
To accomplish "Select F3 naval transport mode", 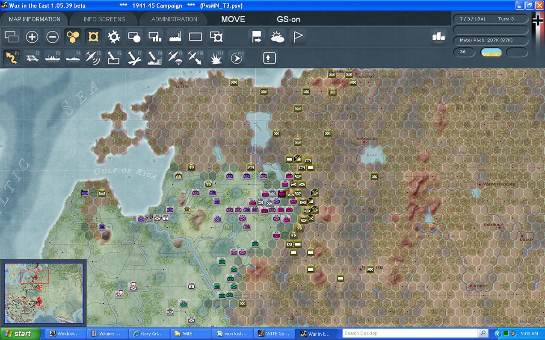I will [x=53, y=58].
